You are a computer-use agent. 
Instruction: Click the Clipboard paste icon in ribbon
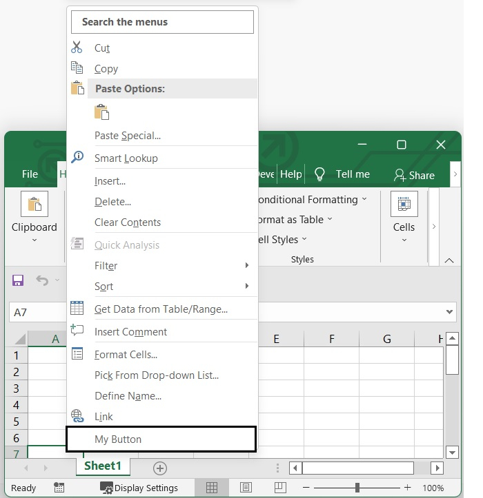(x=34, y=204)
